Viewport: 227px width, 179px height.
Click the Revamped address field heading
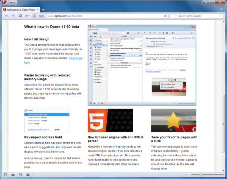[43, 137]
